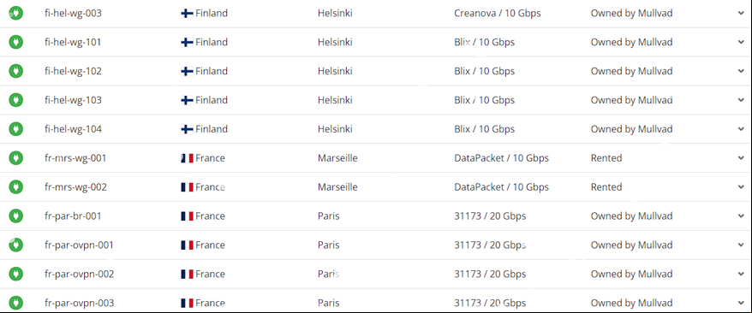
Task: Open details chevron for fr-mrs-wg-001
Action: 741,158
